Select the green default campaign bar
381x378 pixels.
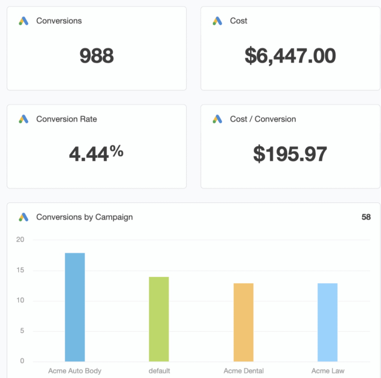click(159, 319)
